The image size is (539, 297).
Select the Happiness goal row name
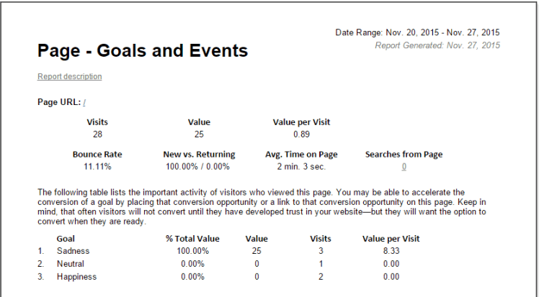76,277
